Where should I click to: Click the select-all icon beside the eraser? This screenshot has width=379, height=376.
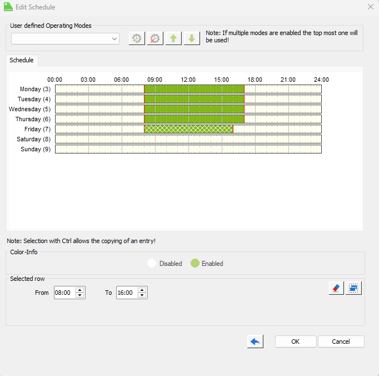click(x=353, y=288)
